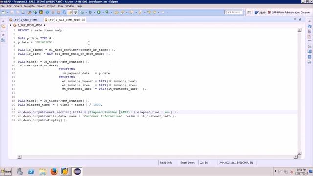Screen dimensions: 313x176
Task: Click the Open Task folder icon
Action: tap(116, 12)
